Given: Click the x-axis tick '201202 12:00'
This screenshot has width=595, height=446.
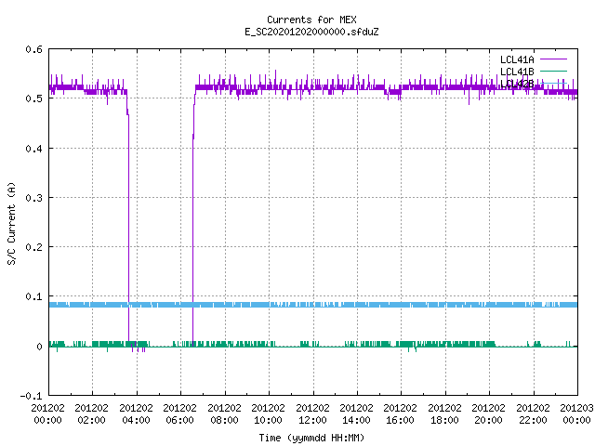Looking at the screenshot, I should point(312,413).
